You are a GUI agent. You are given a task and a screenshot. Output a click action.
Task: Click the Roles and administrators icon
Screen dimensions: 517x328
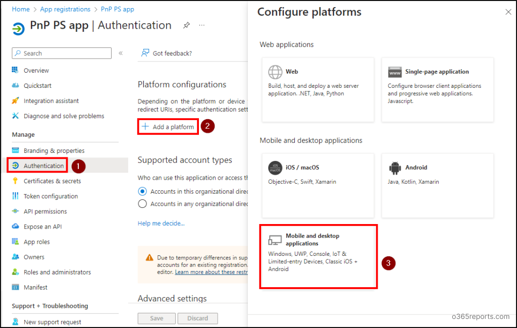pos(15,272)
